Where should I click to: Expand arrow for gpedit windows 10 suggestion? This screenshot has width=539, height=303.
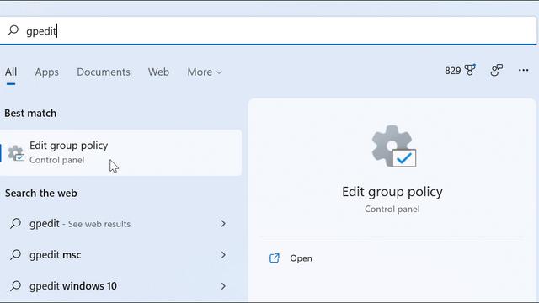tap(223, 286)
